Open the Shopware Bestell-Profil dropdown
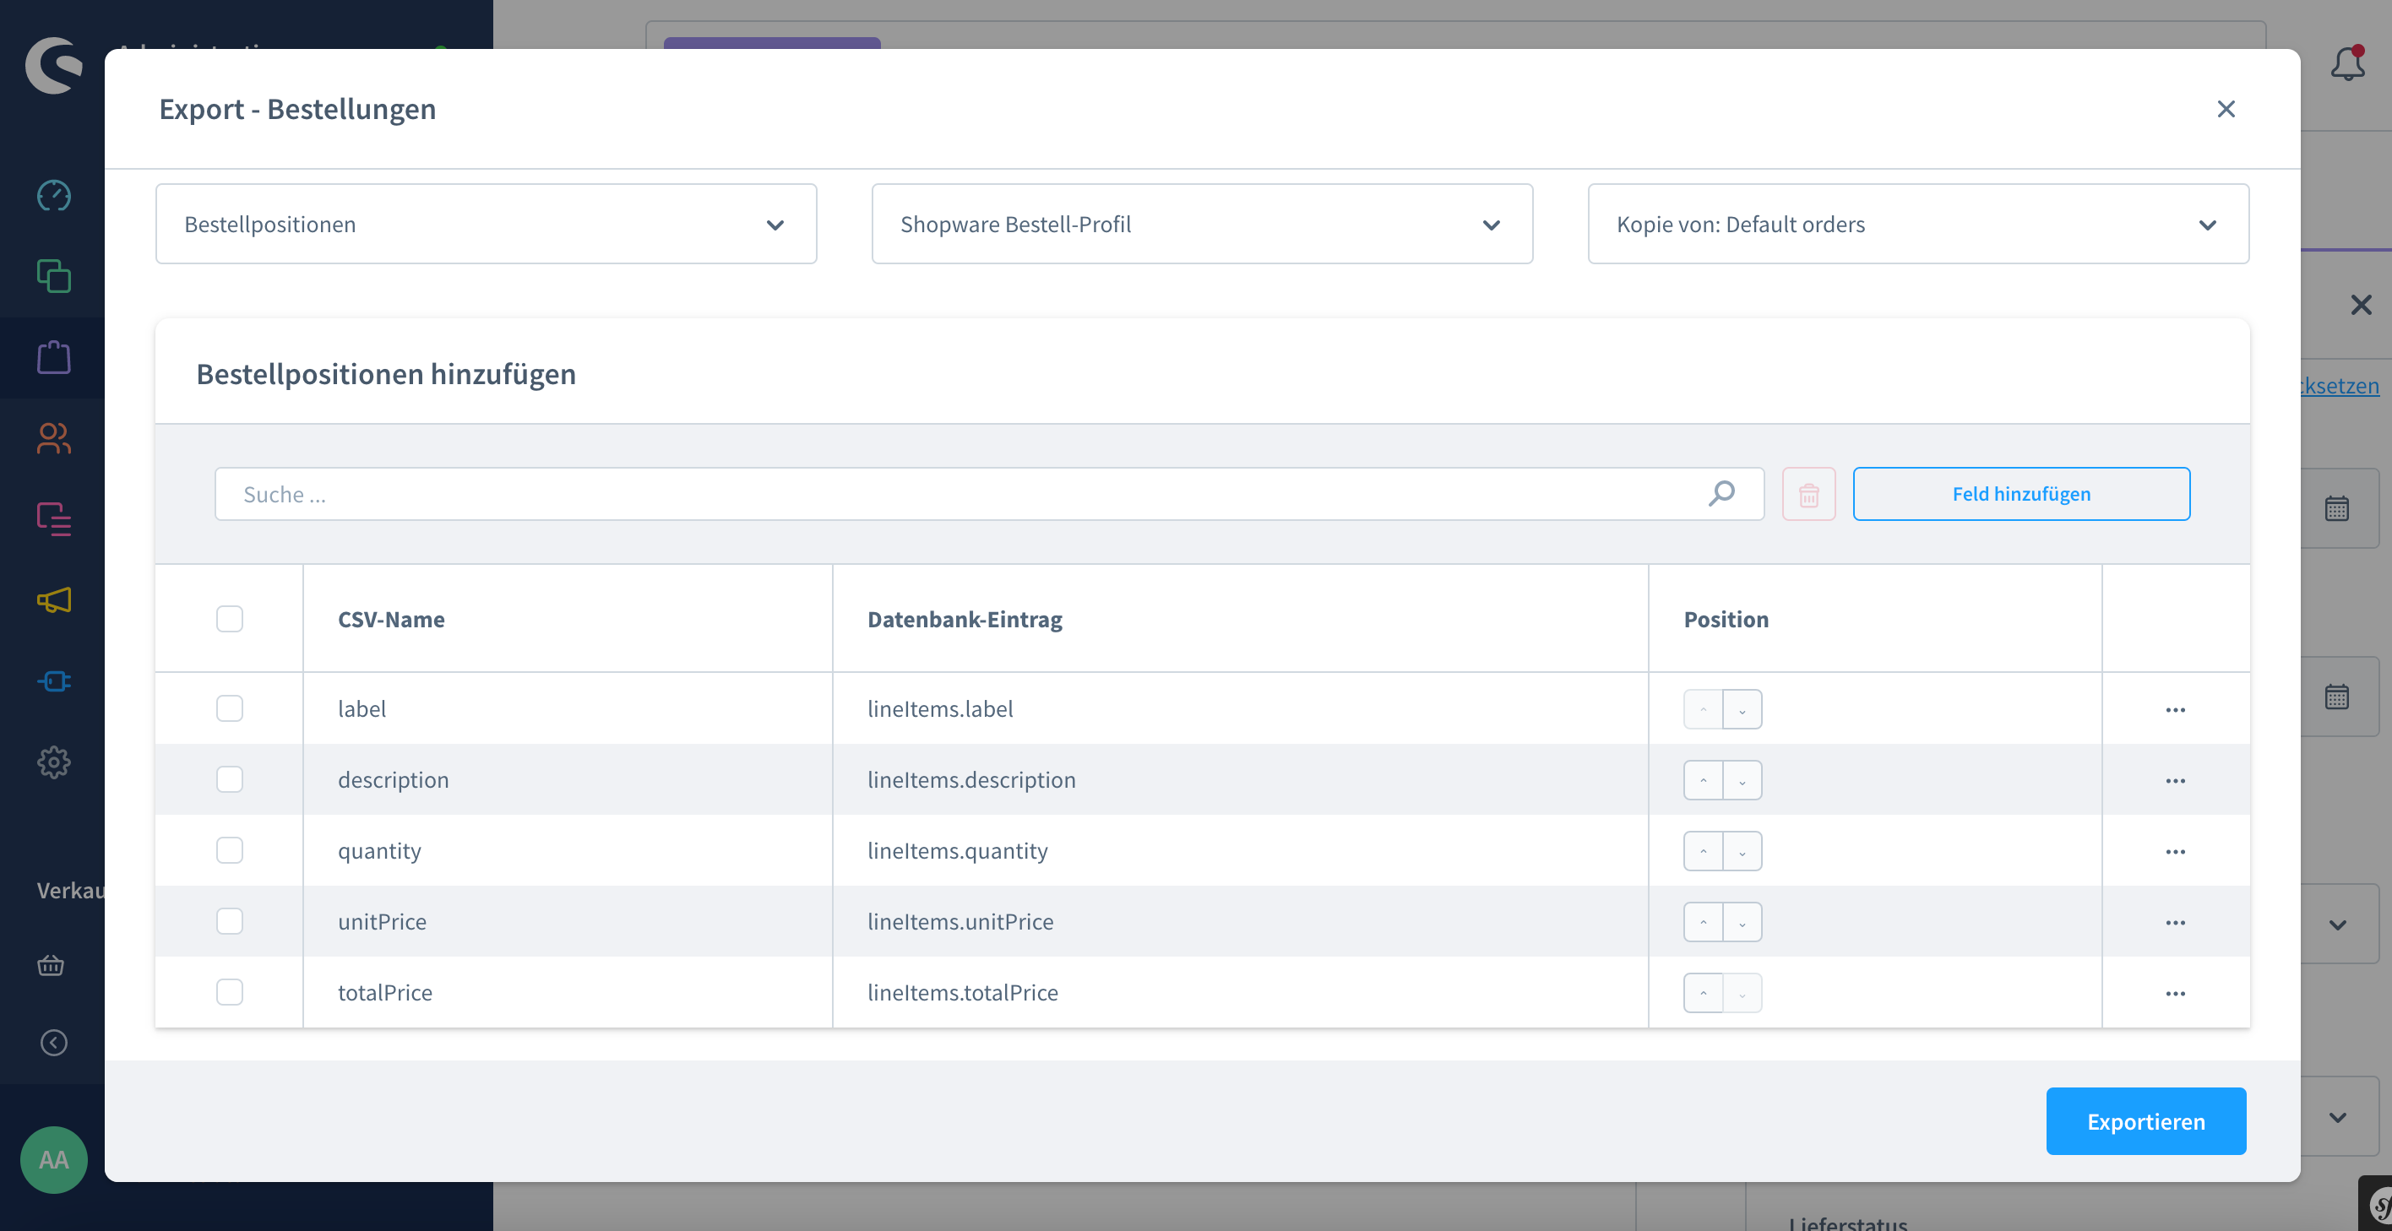This screenshot has width=2392, height=1231. pyautogui.click(x=1202, y=224)
